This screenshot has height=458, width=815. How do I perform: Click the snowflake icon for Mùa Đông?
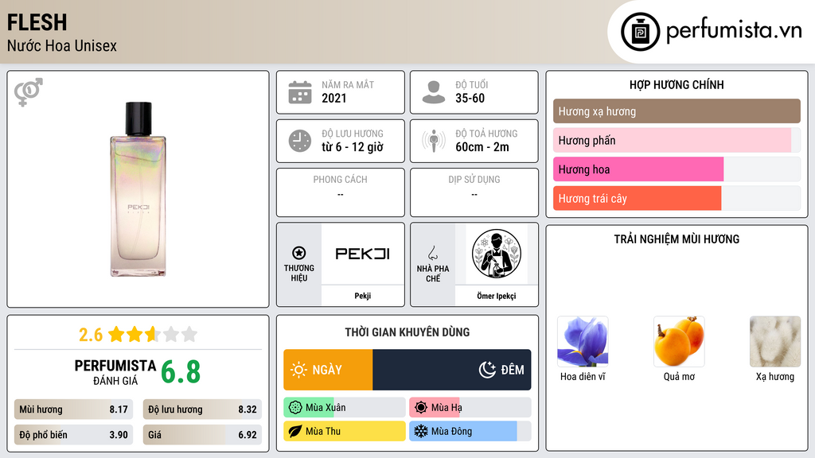(421, 431)
